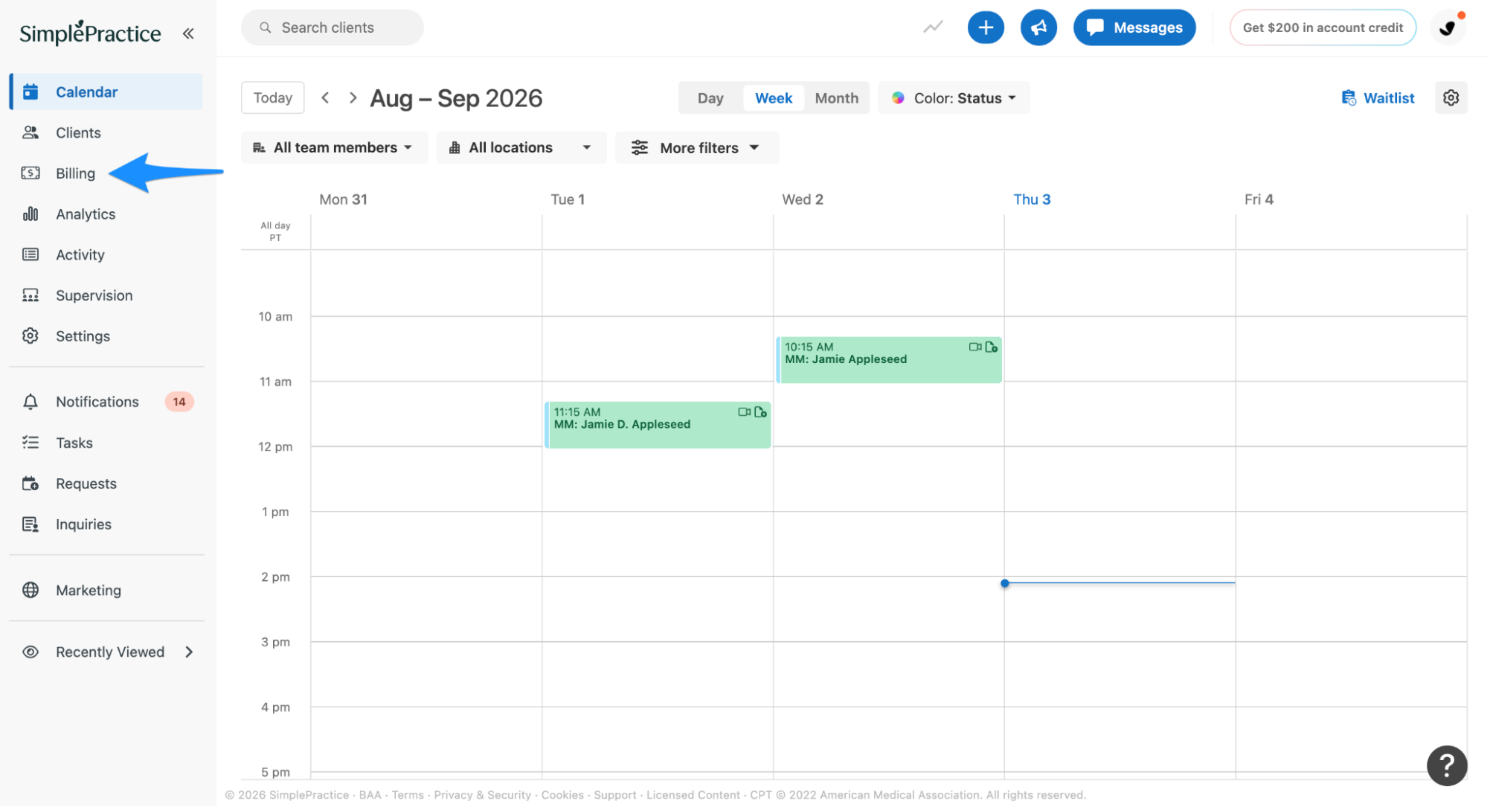Jump to Today on calendar
The width and height of the screenshot is (1487, 807).
(x=272, y=97)
